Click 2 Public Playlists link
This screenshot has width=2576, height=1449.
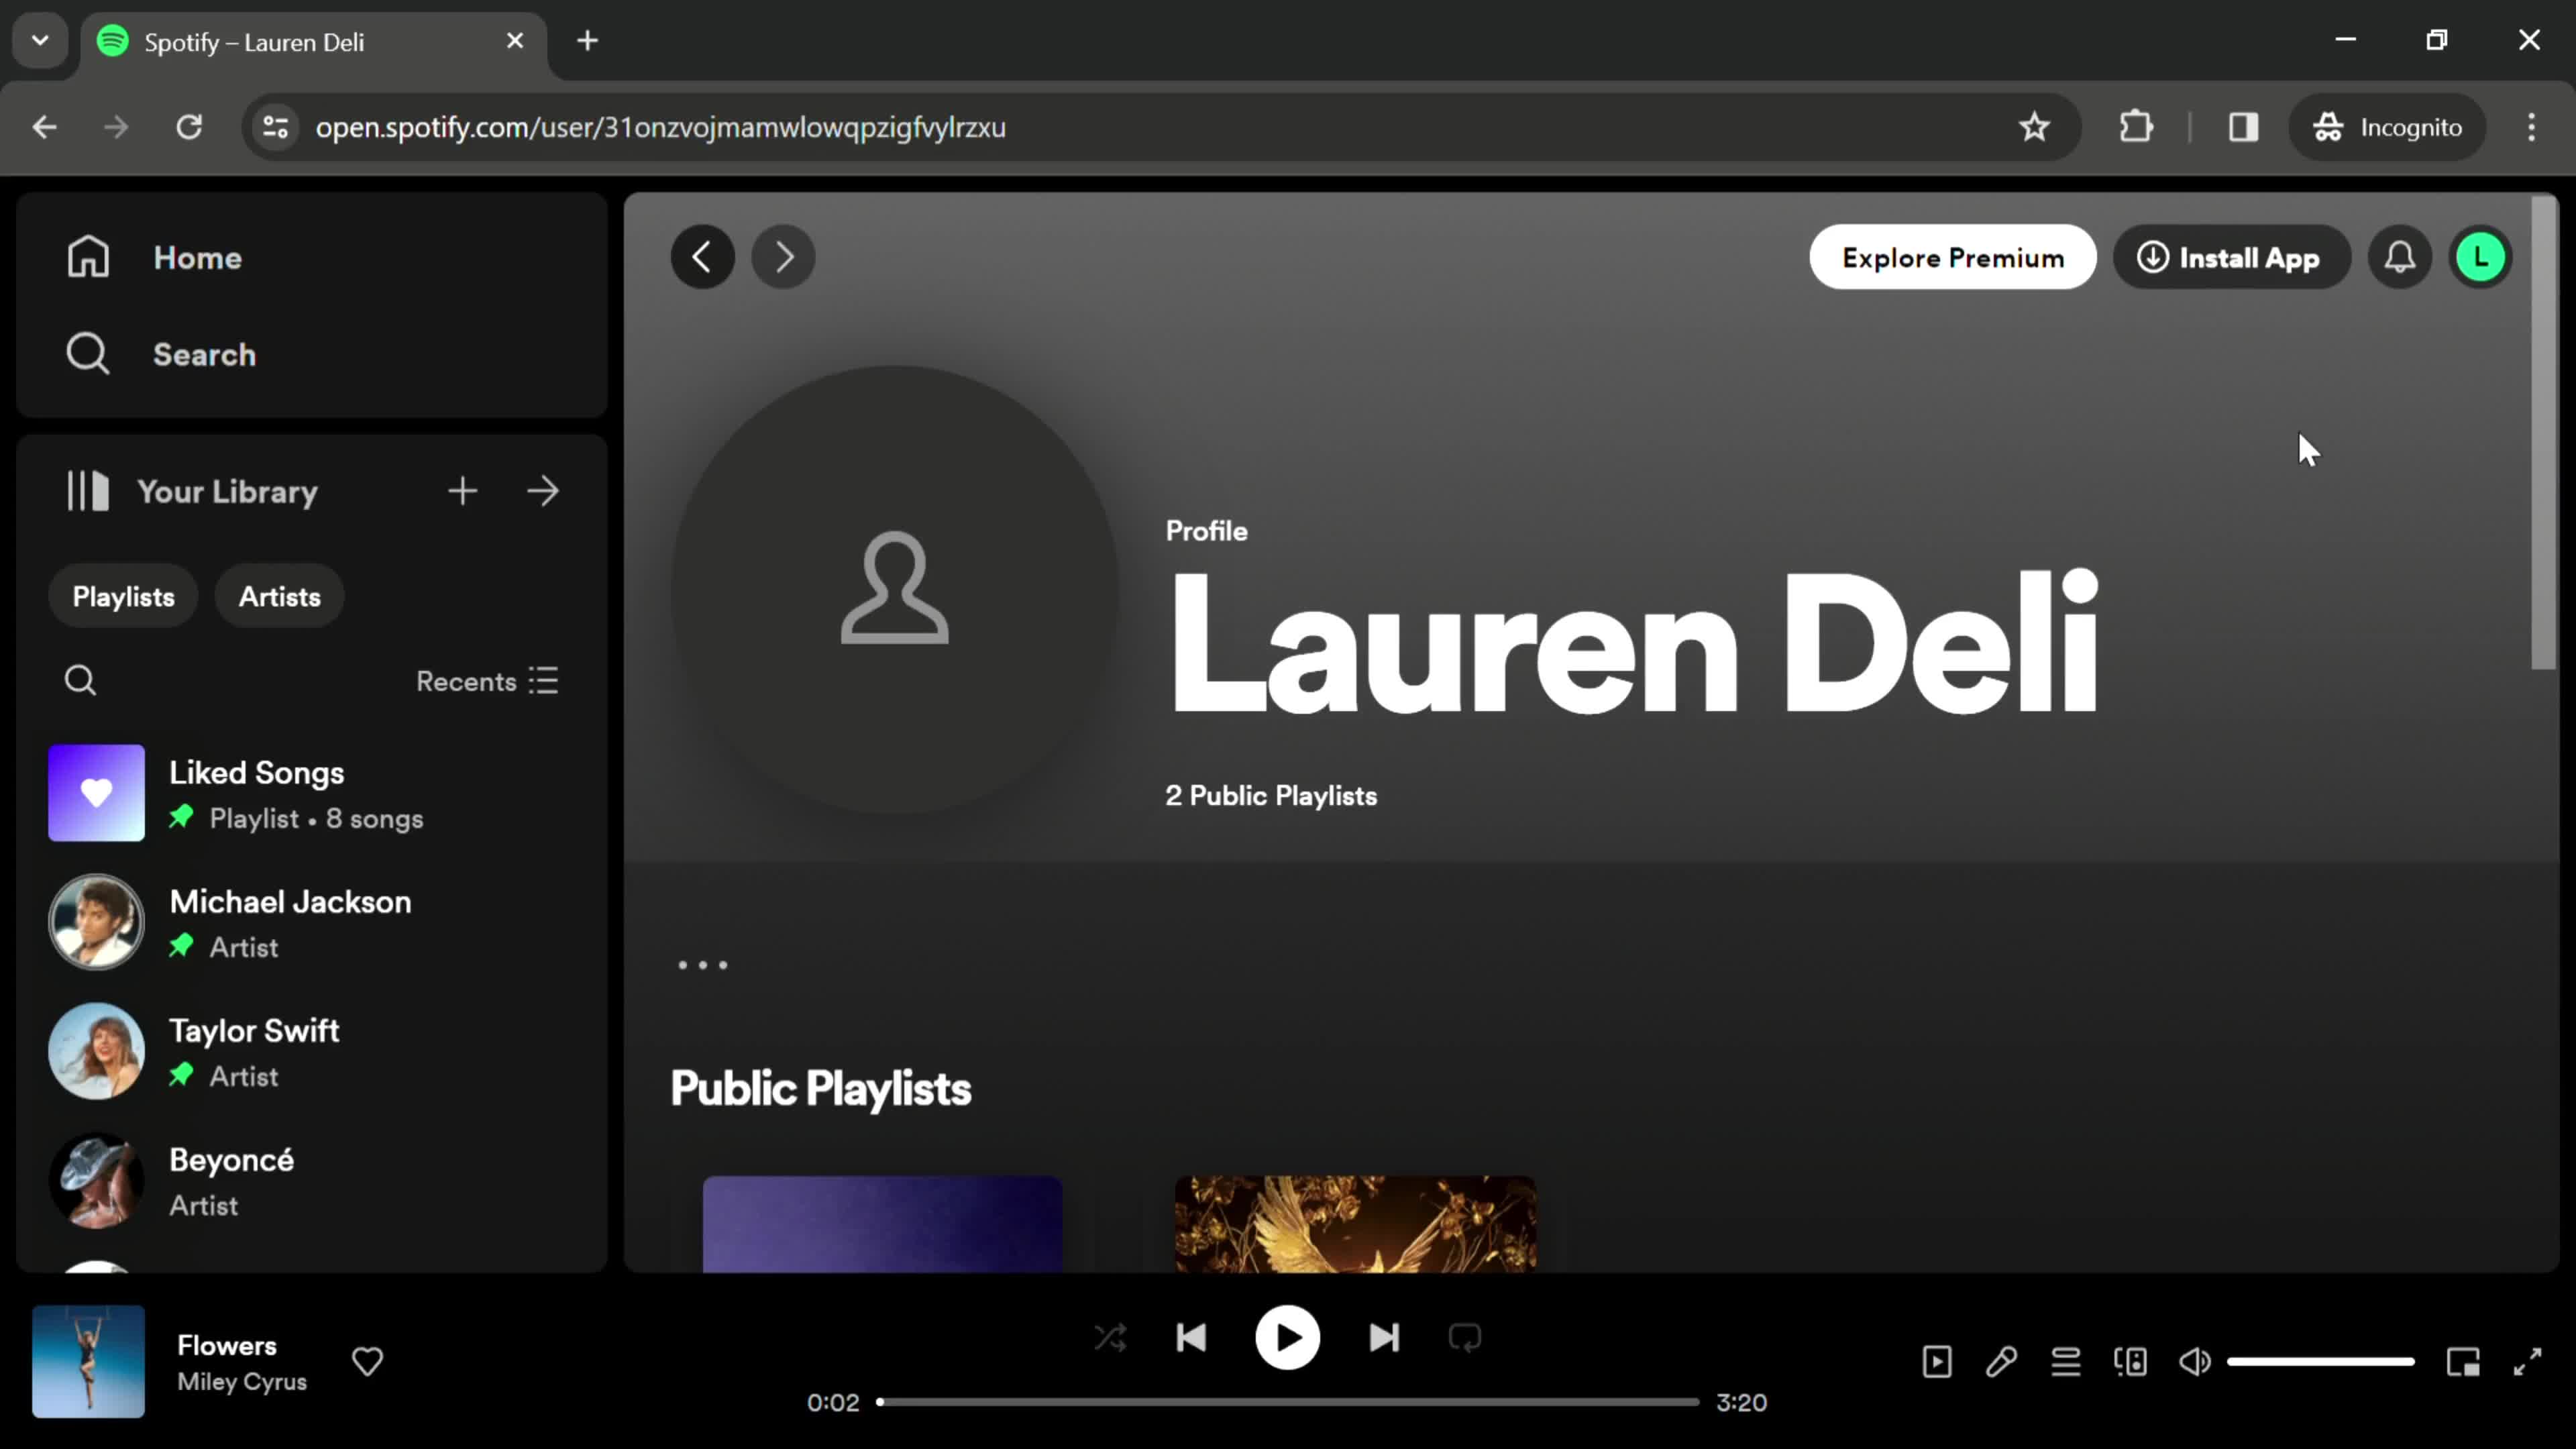click(x=1271, y=795)
